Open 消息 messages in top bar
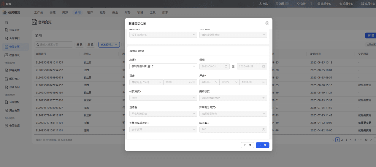The width and height of the screenshot is (376, 167). 282,4
